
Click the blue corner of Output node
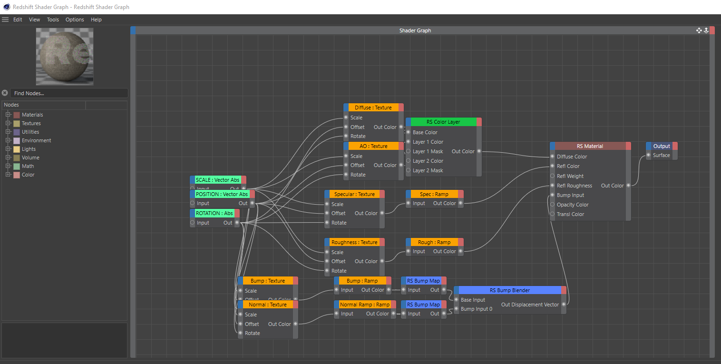point(648,146)
